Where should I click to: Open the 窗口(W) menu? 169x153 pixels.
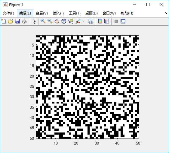tap(109, 13)
